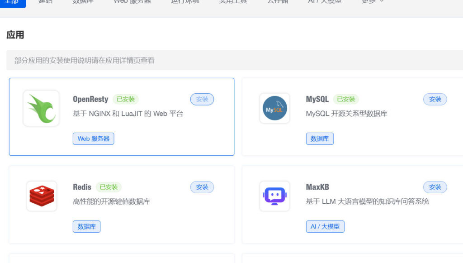
Task: Switch to the Web 服务器 category tab
Action: coord(132,2)
